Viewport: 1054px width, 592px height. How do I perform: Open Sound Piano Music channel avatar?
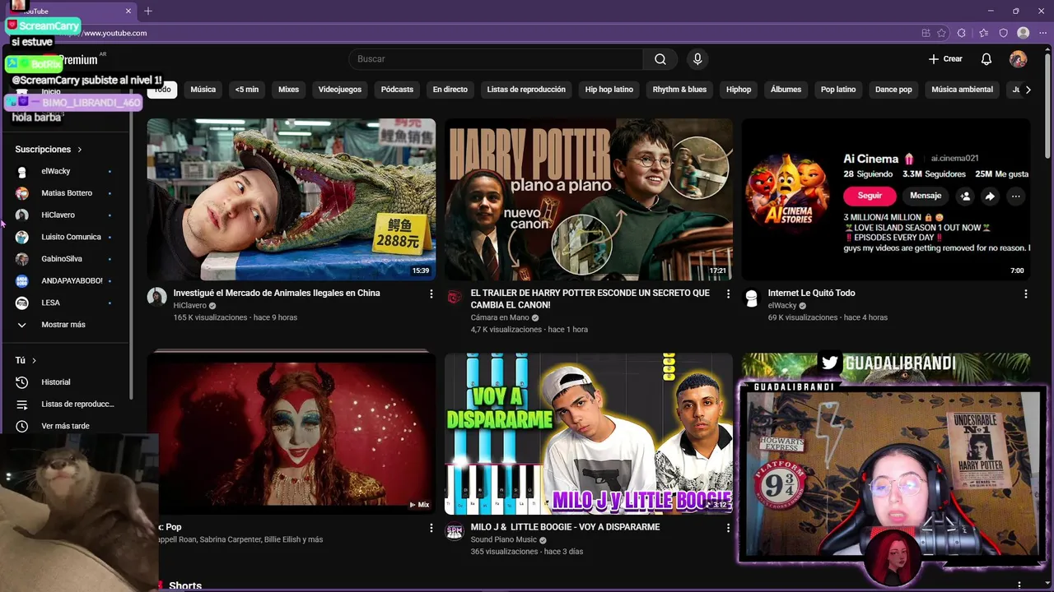point(454,531)
